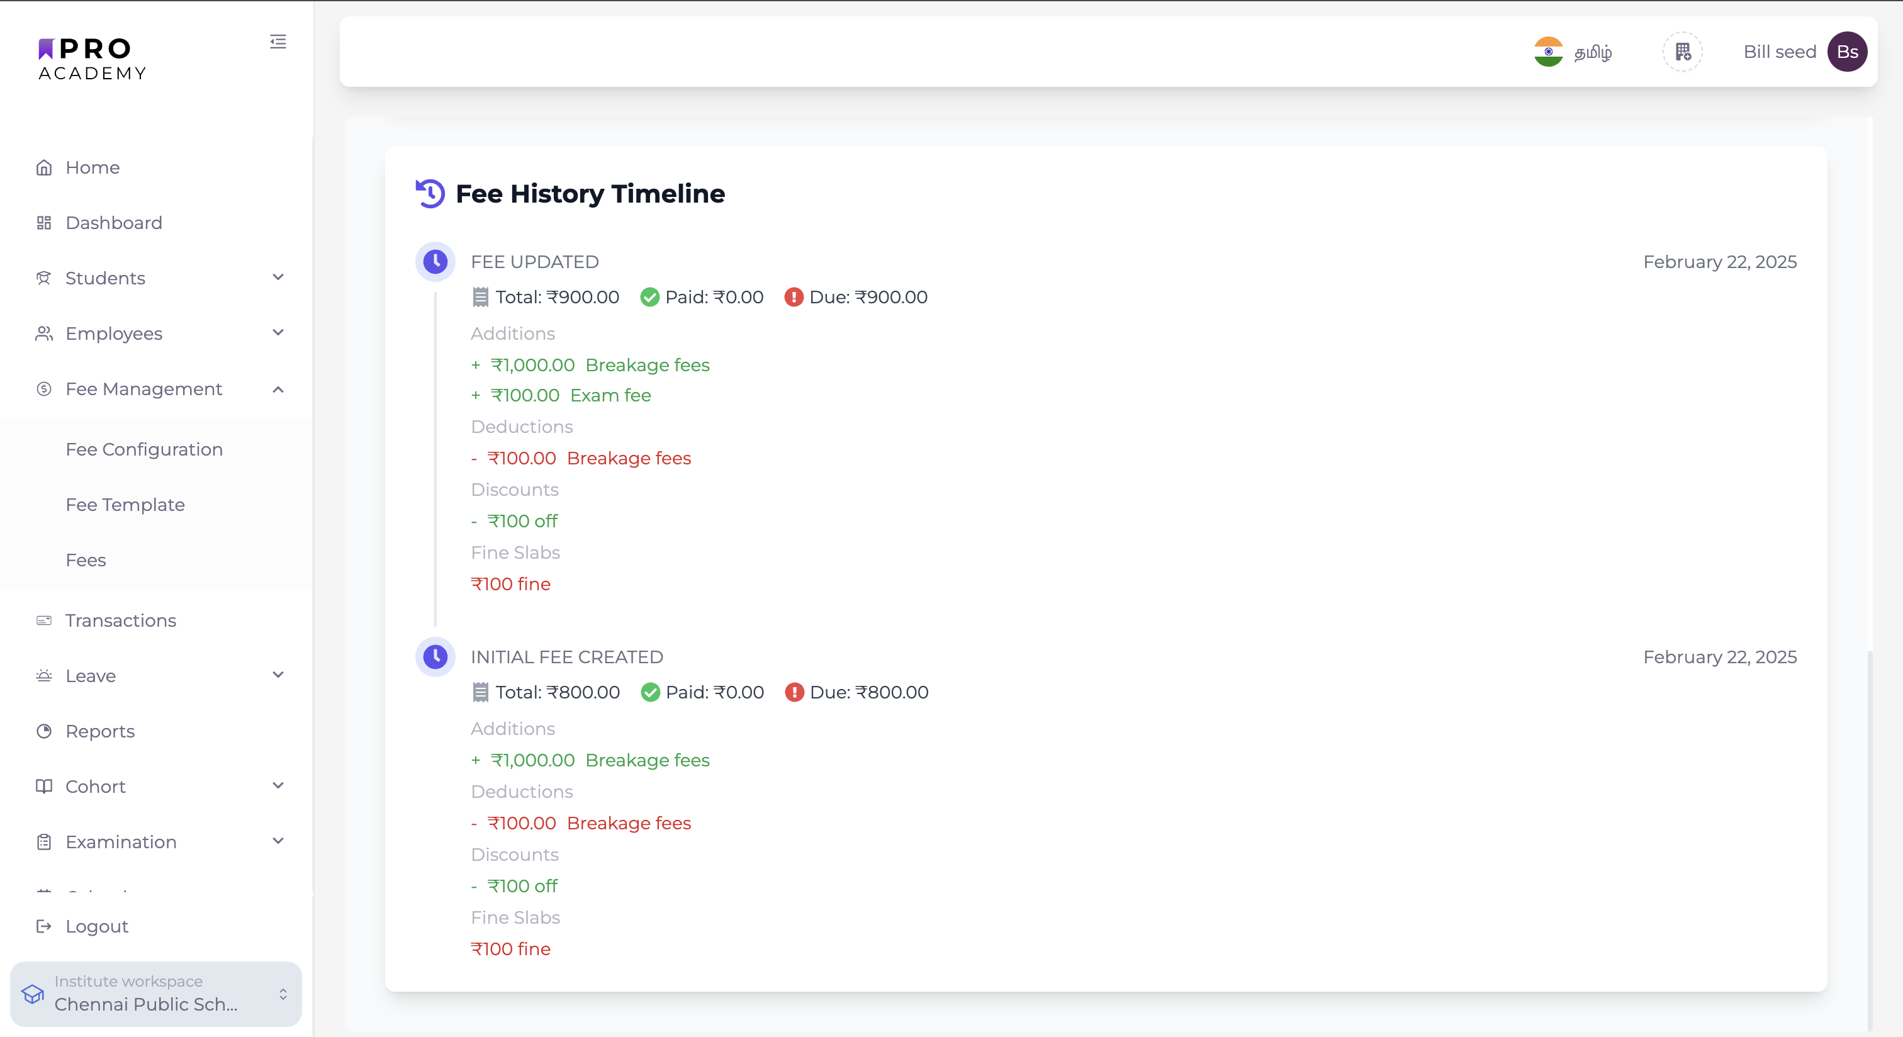Expand the Leave menu chevron

point(278,675)
